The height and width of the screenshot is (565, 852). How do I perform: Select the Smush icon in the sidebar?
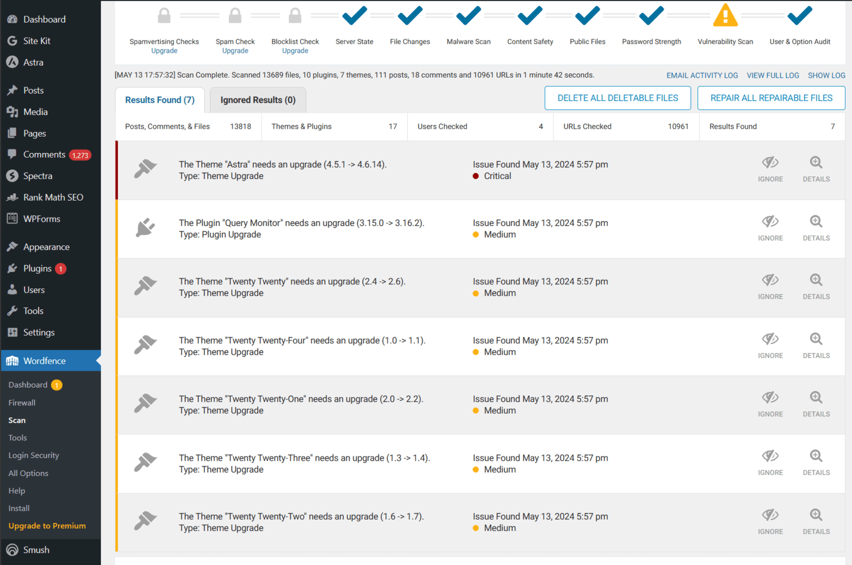coord(12,550)
